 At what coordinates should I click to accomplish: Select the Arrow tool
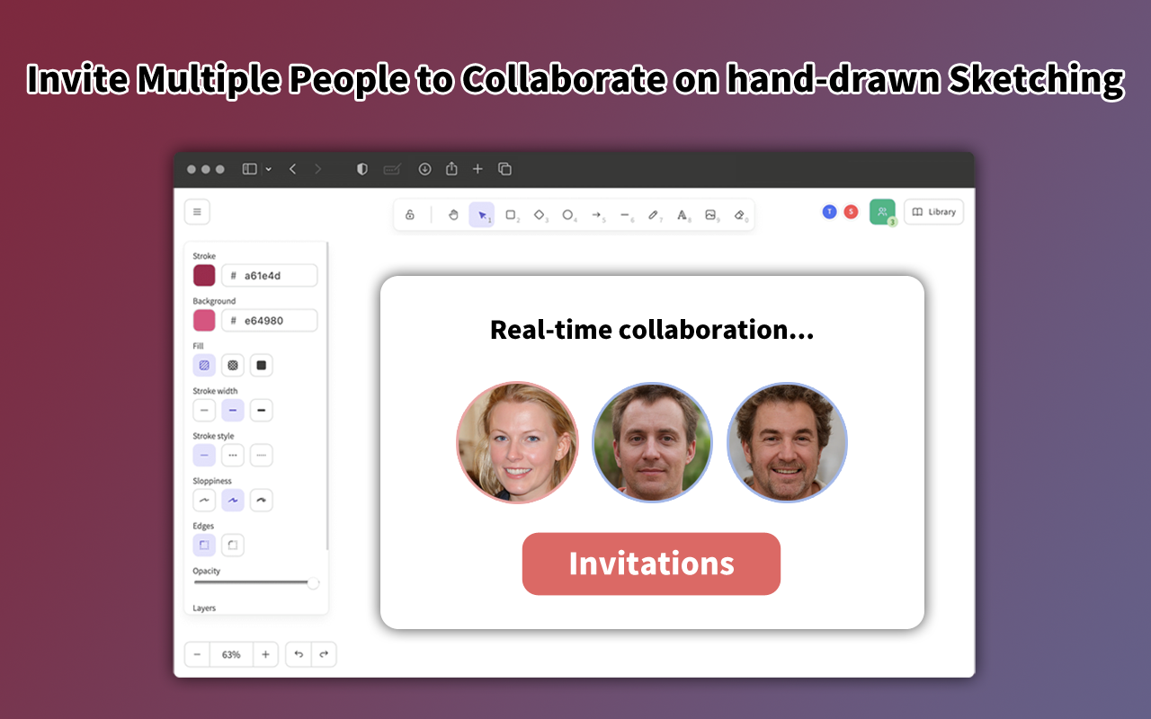click(x=597, y=215)
